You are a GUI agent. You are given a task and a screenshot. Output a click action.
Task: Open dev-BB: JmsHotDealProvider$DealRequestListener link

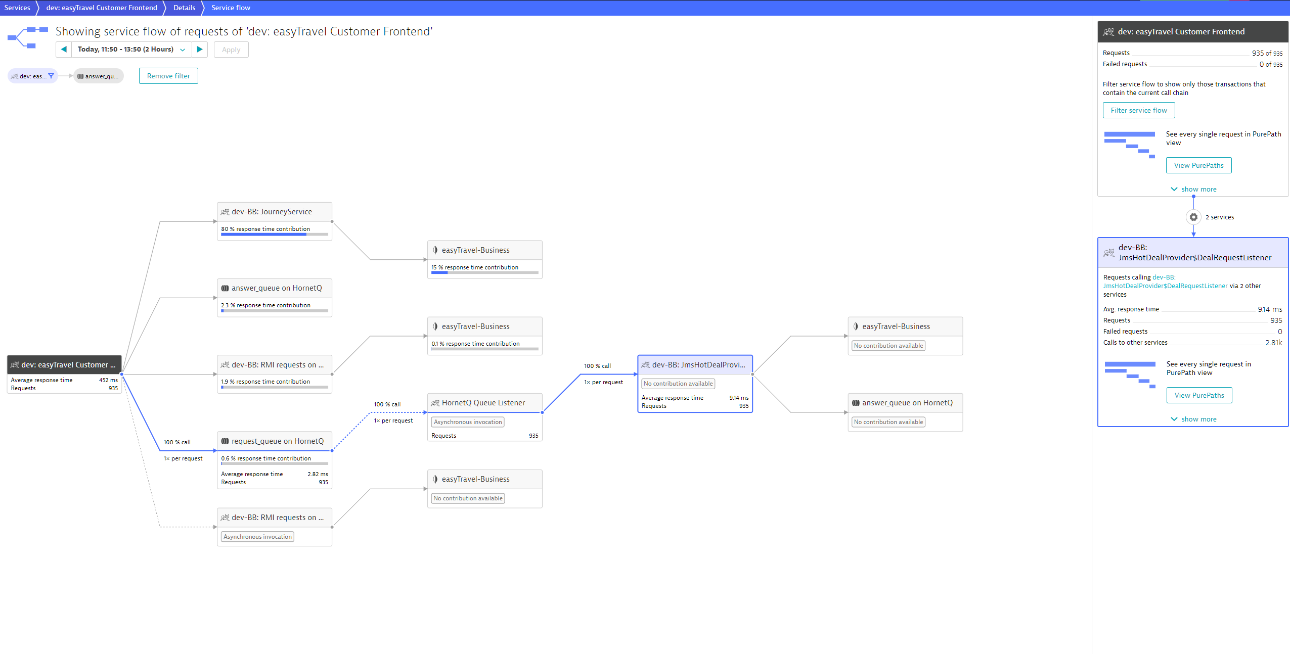[1165, 282]
